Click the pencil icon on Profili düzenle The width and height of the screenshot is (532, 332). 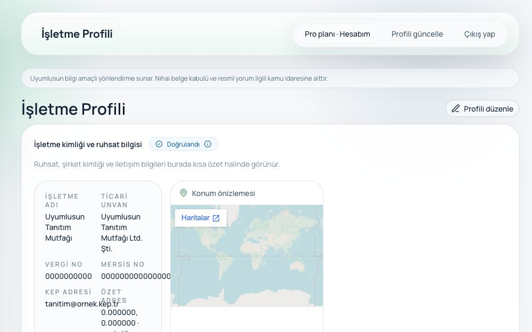pos(456,108)
